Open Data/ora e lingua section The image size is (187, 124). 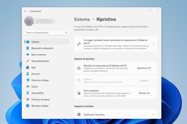click(47, 80)
